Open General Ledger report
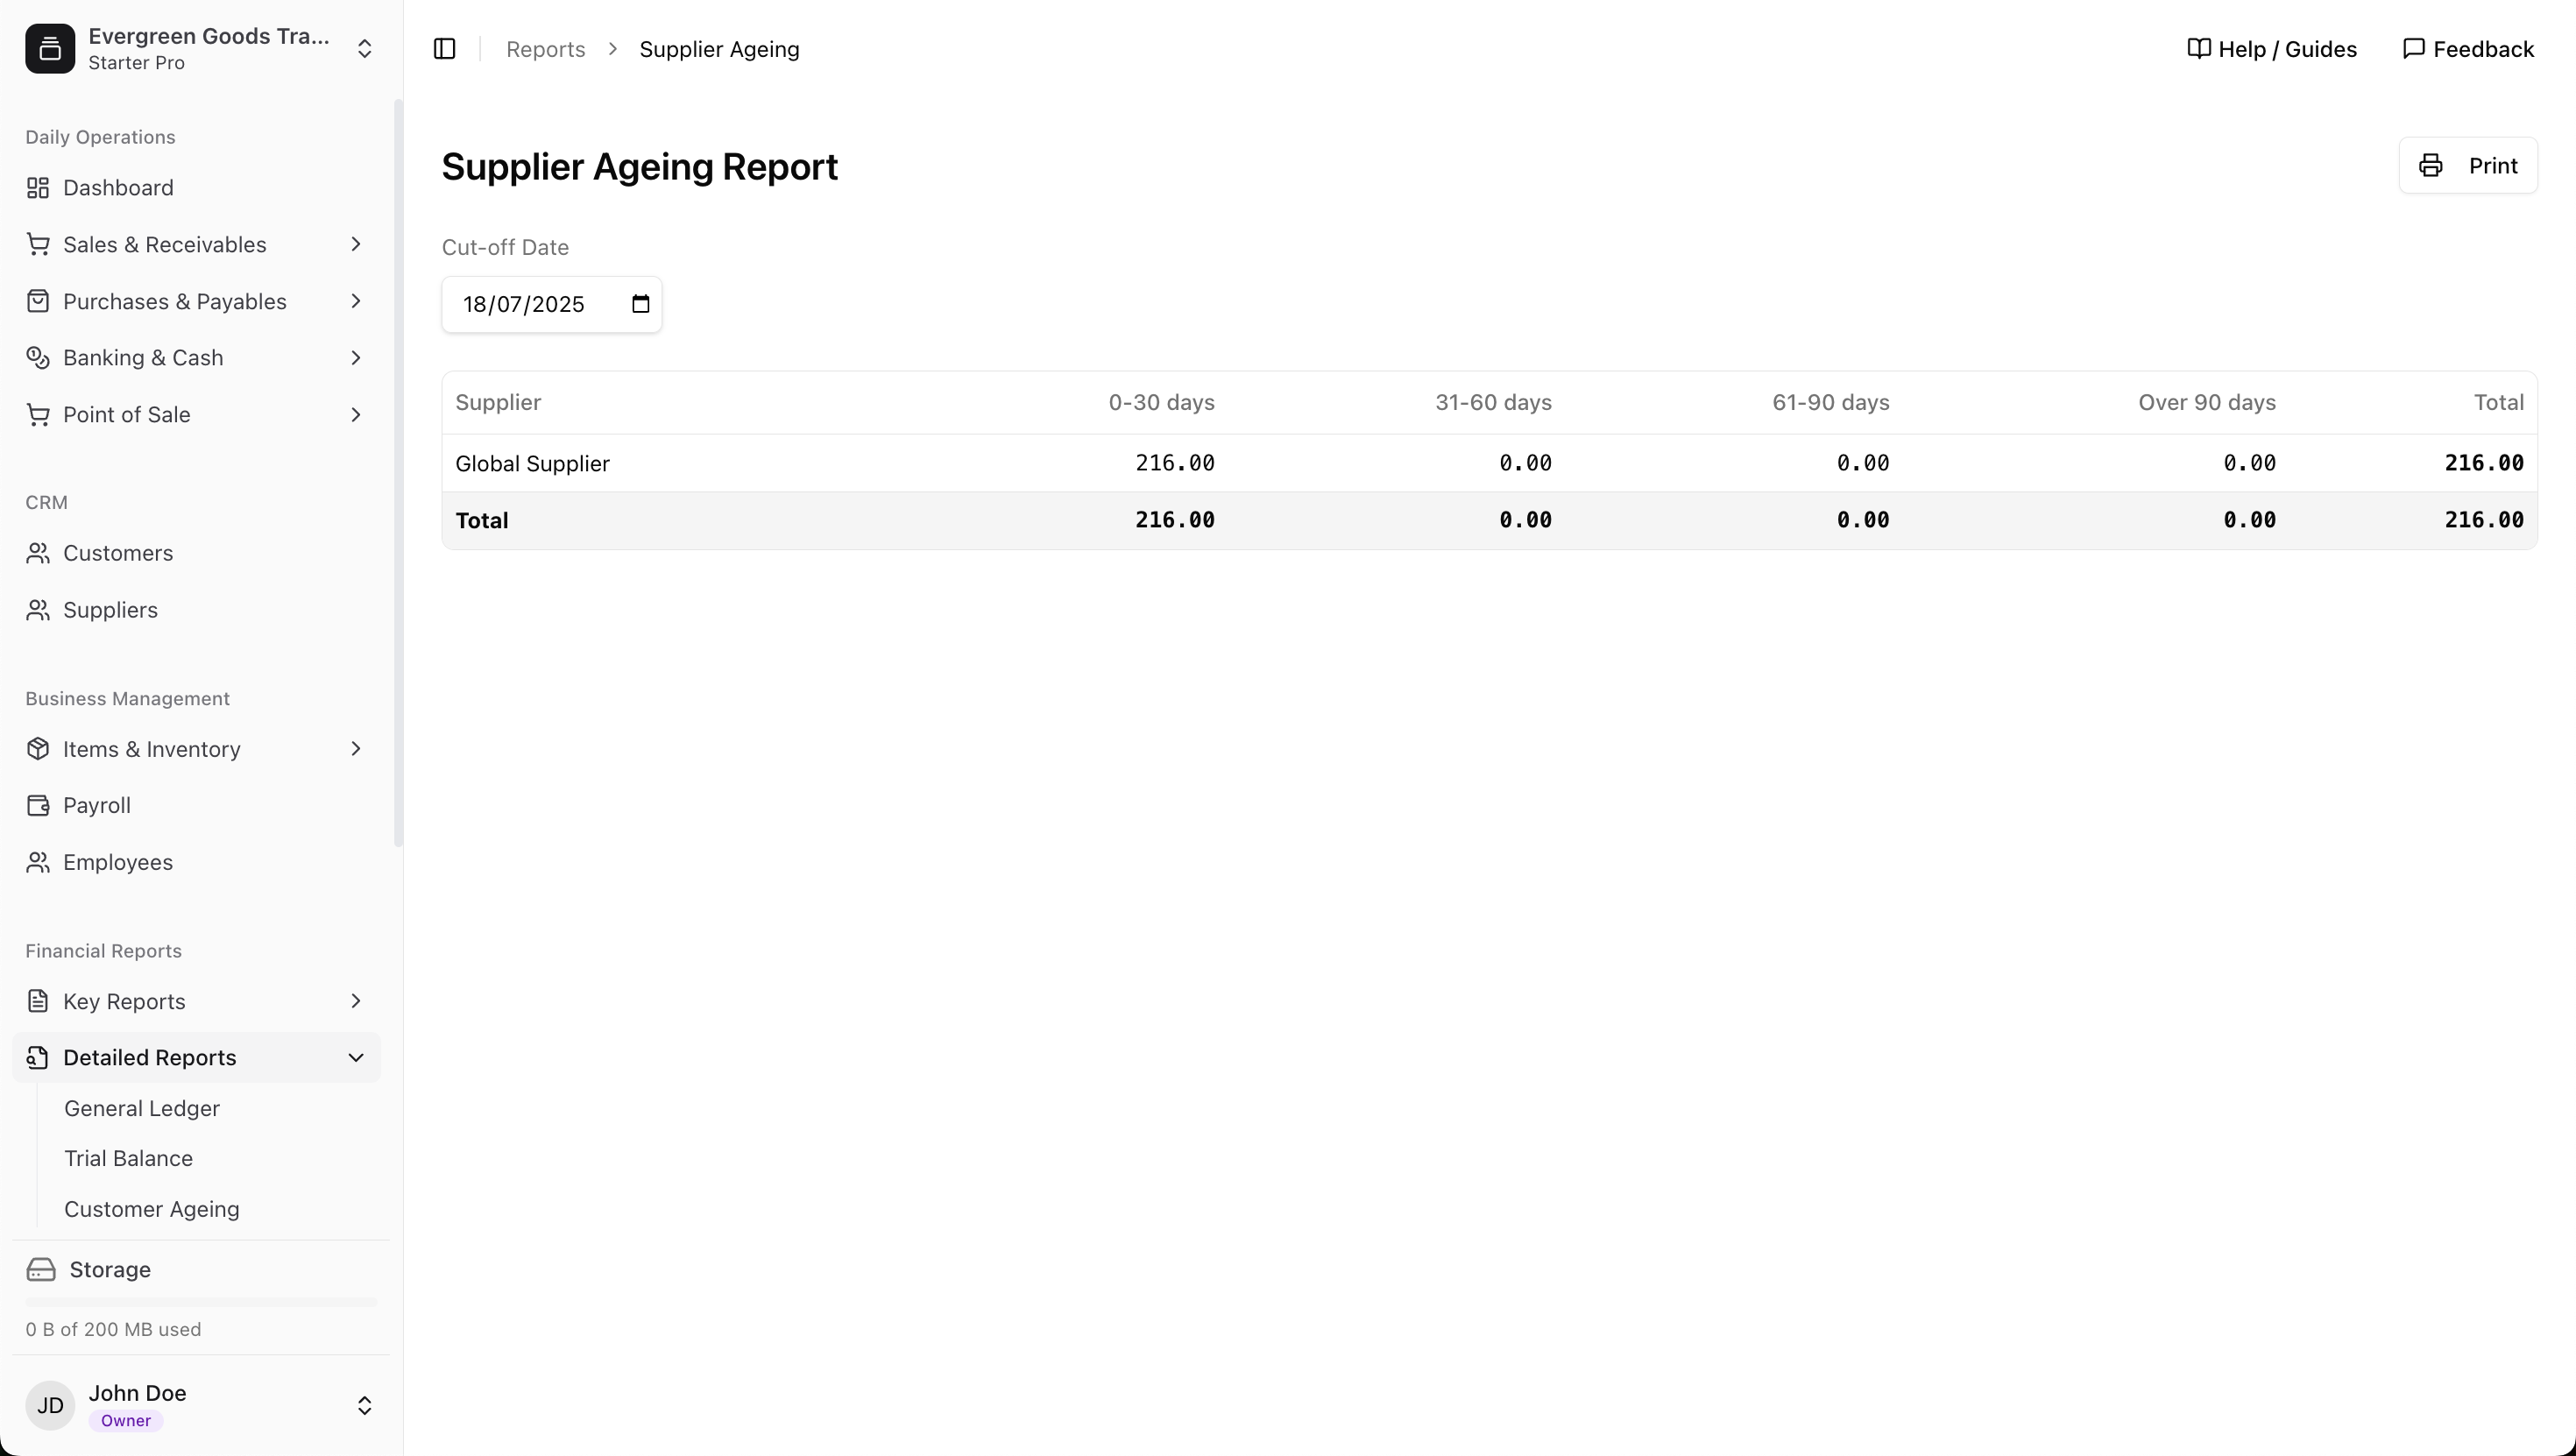This screenshot has width=2576, height=1456. pos(142,1108)
